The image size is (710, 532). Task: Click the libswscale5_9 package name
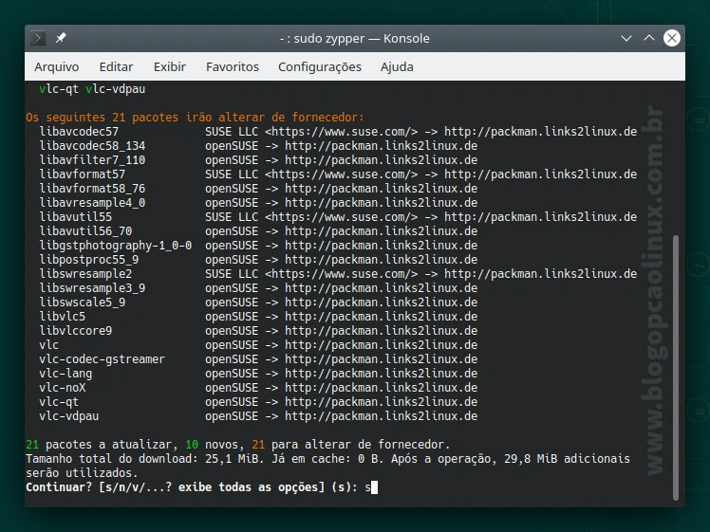tap(83, 303)
